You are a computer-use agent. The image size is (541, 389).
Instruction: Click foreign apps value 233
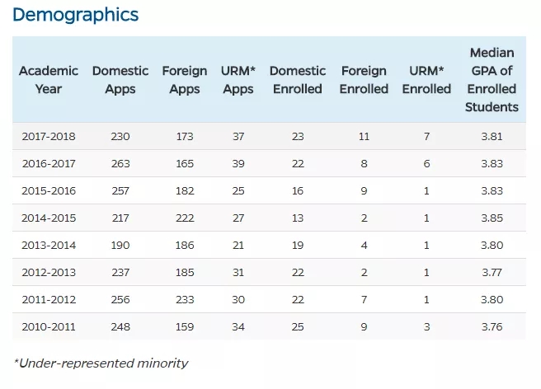(x=185, y=299)
